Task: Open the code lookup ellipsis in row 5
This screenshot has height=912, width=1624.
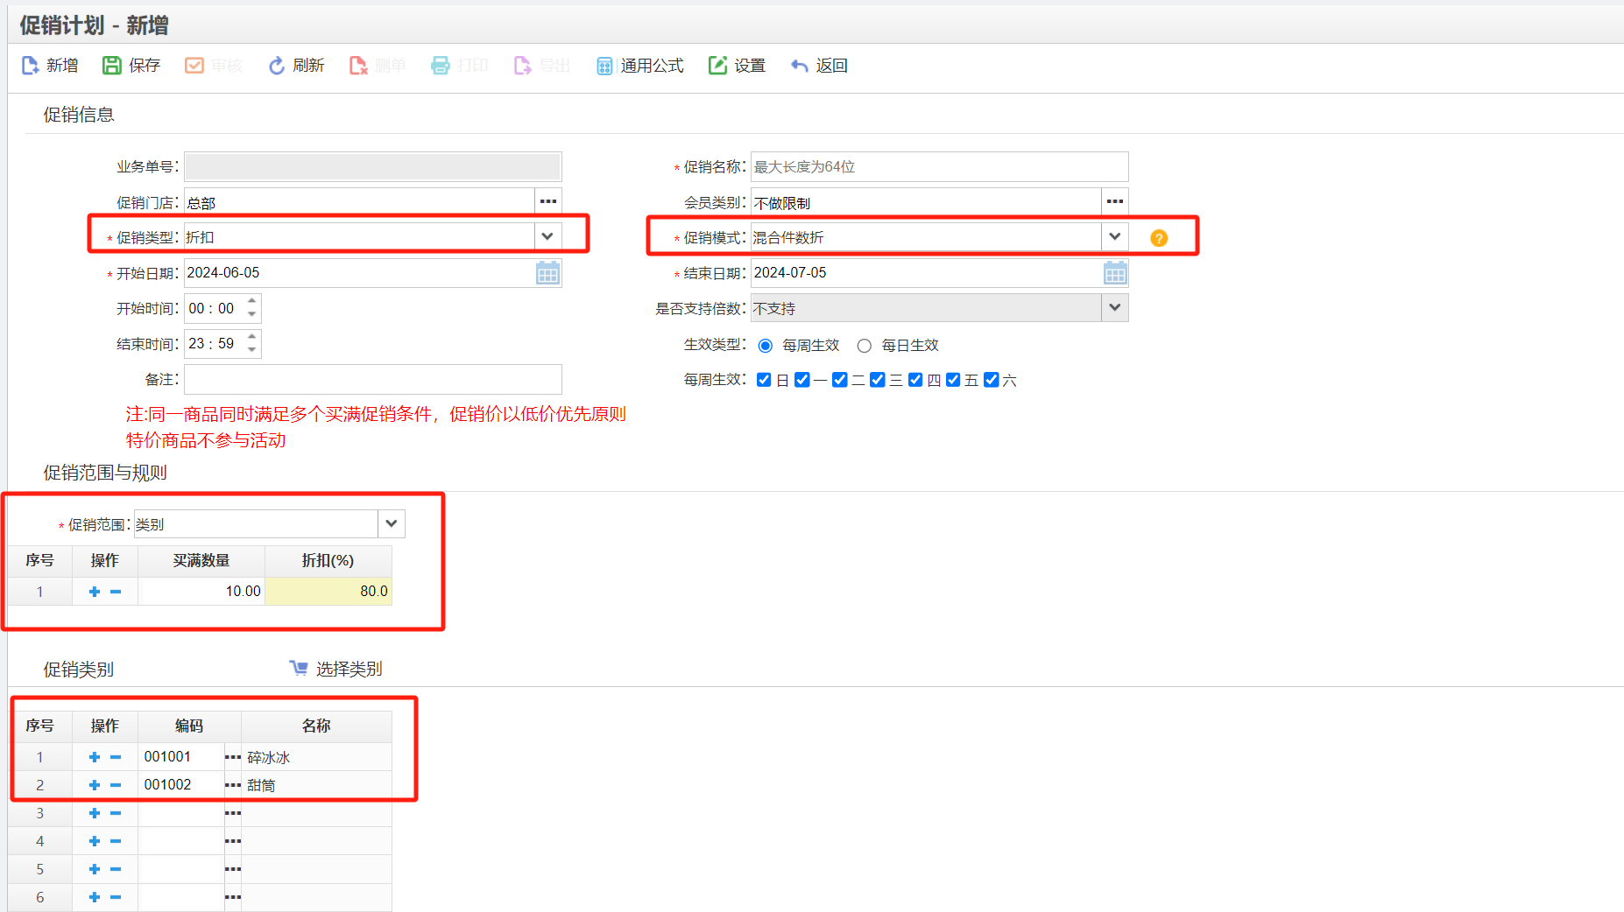Action: tap(233, 869)
